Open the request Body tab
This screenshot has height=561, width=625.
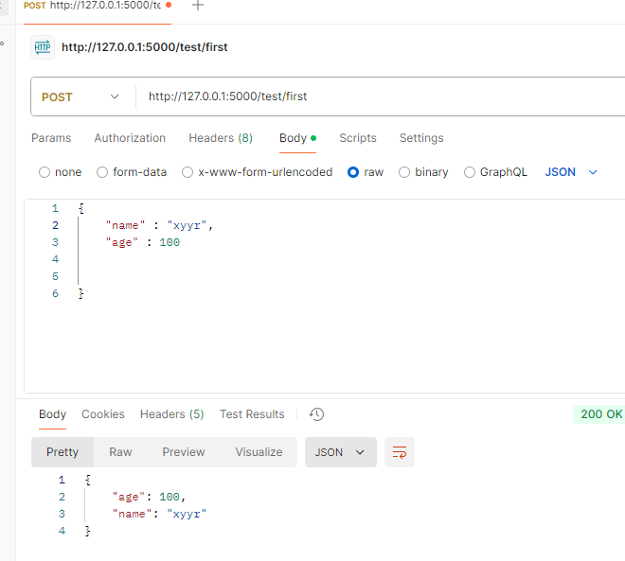(297, 138)
